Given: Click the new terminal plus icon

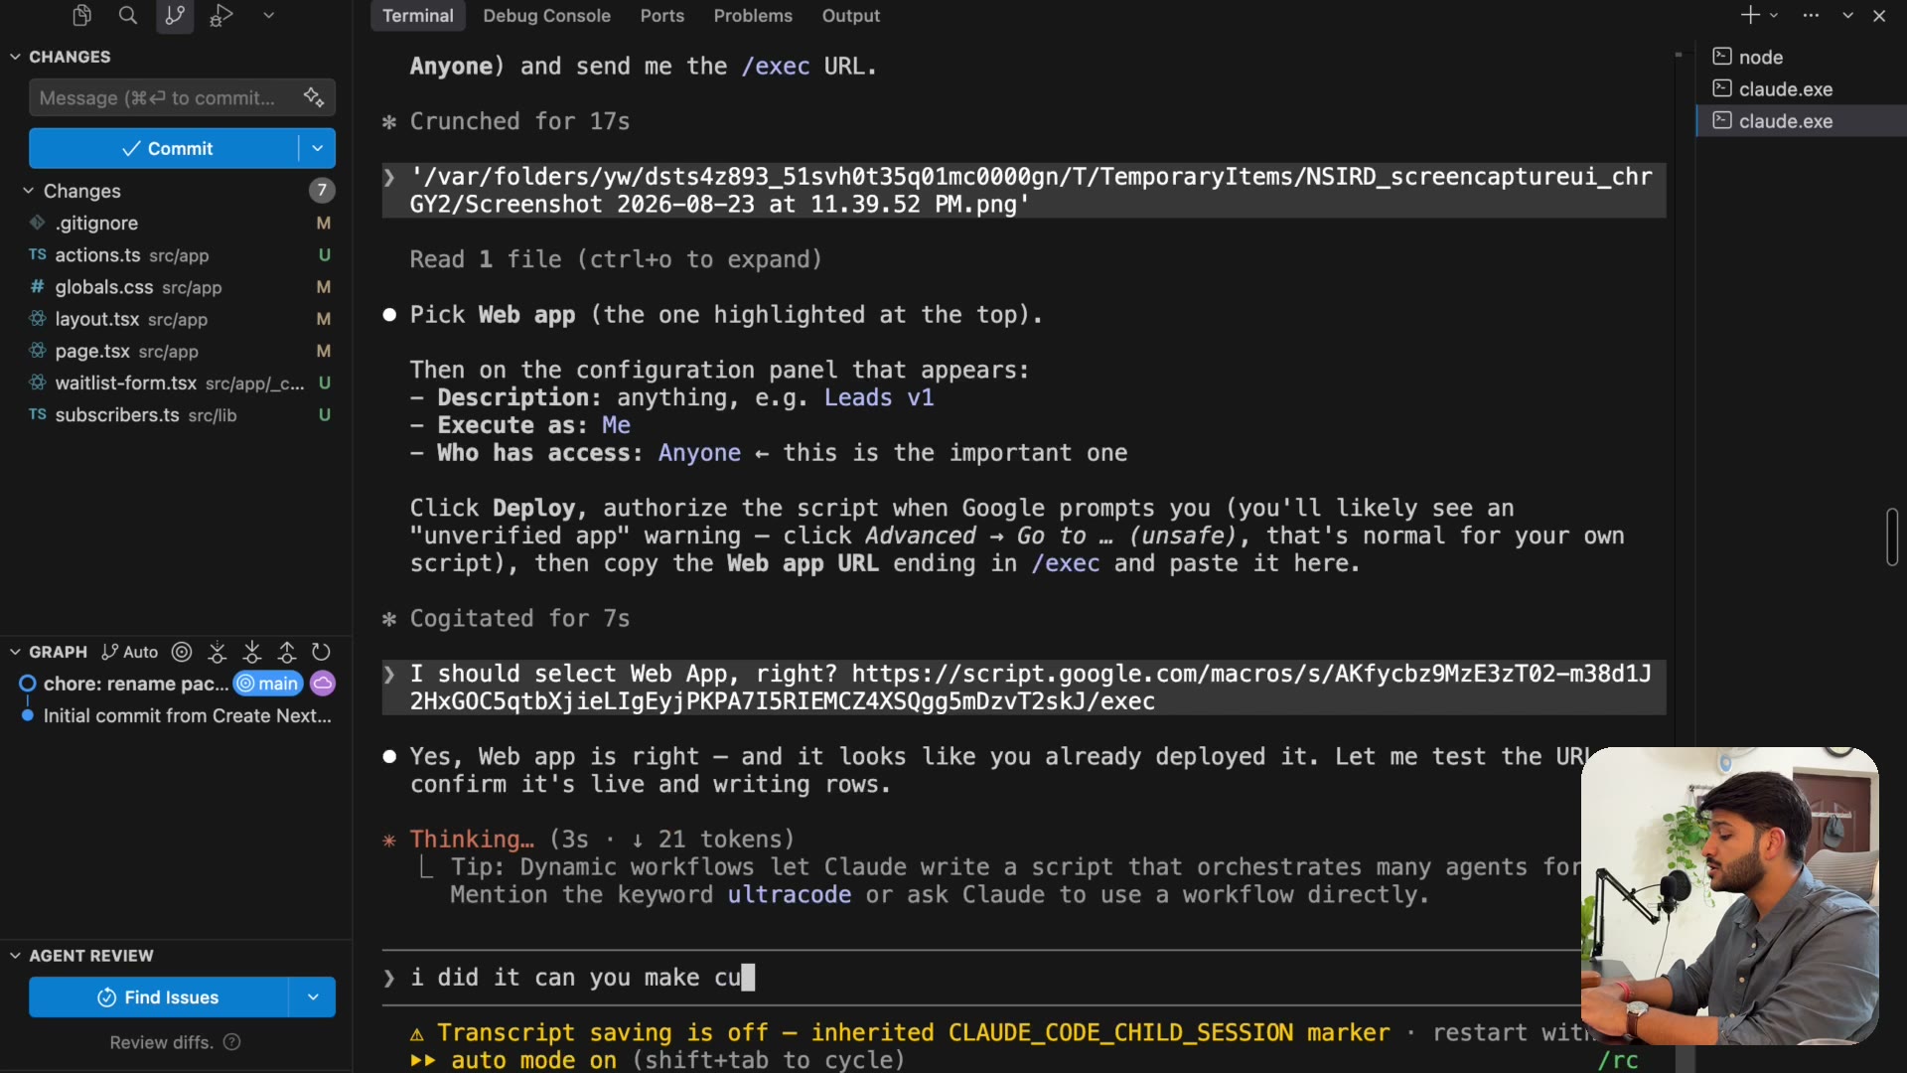Looking at the screenshot, I should (1750, 15).
